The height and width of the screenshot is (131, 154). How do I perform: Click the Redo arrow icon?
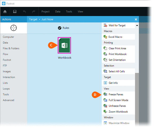[34, 12]
